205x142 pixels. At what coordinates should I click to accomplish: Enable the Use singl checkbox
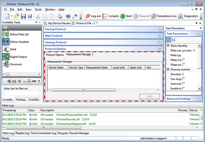[184, 79]
